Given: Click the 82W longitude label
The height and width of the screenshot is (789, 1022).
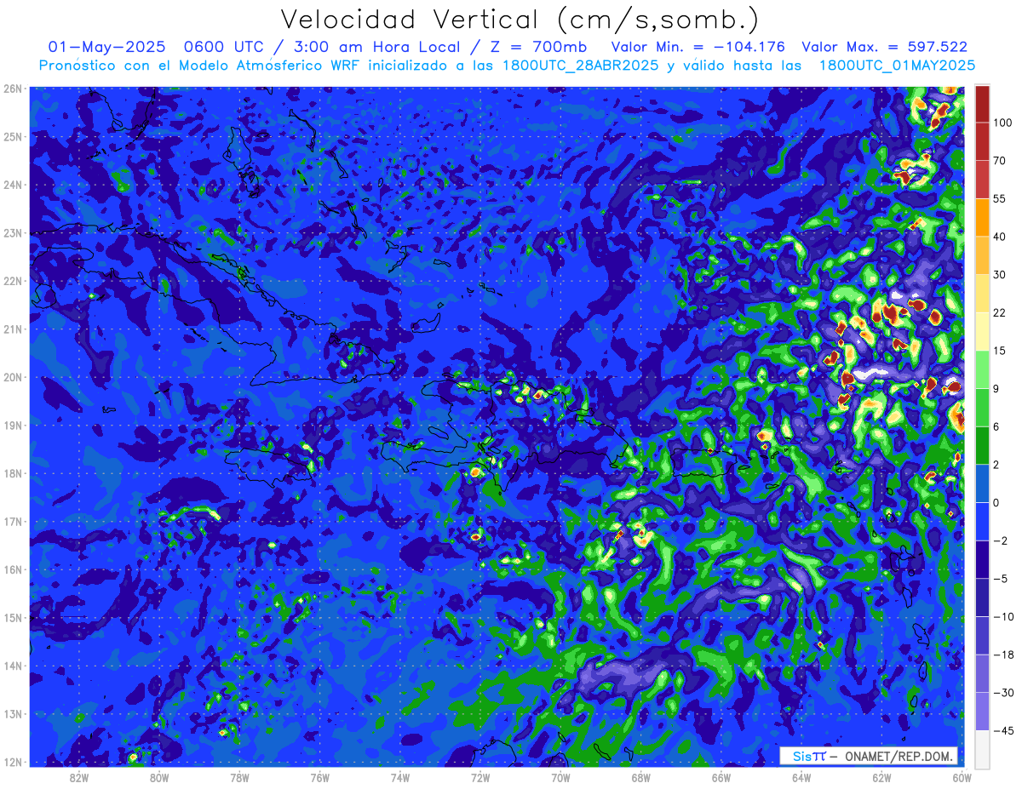Looking at the screenshot, I should [x=79, y=778].
